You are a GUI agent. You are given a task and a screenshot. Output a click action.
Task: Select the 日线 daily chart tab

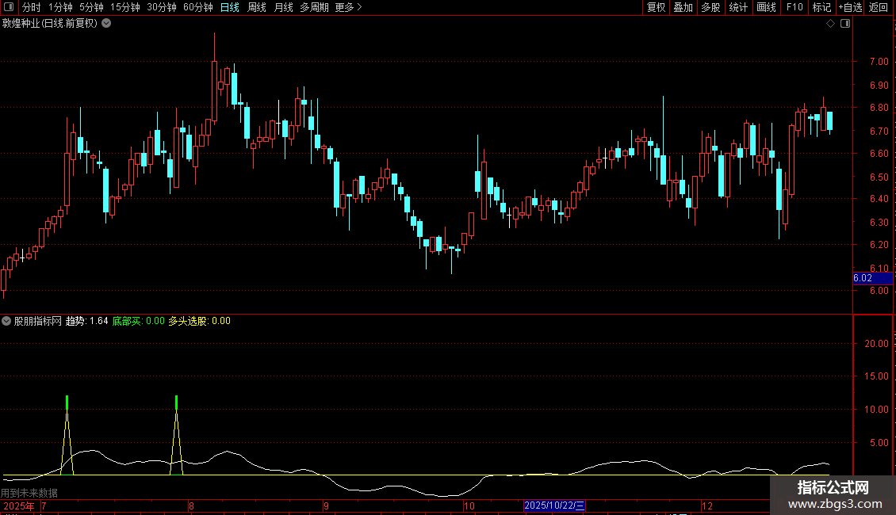pyautogui.click(x=230, y=7)
